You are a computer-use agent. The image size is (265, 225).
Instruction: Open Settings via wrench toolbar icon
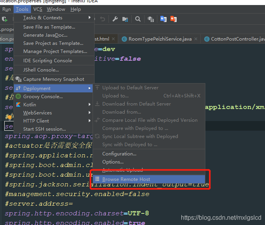(x=115, y=19)
